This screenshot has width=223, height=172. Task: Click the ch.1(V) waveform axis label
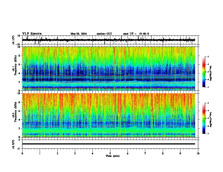(14, 40)
